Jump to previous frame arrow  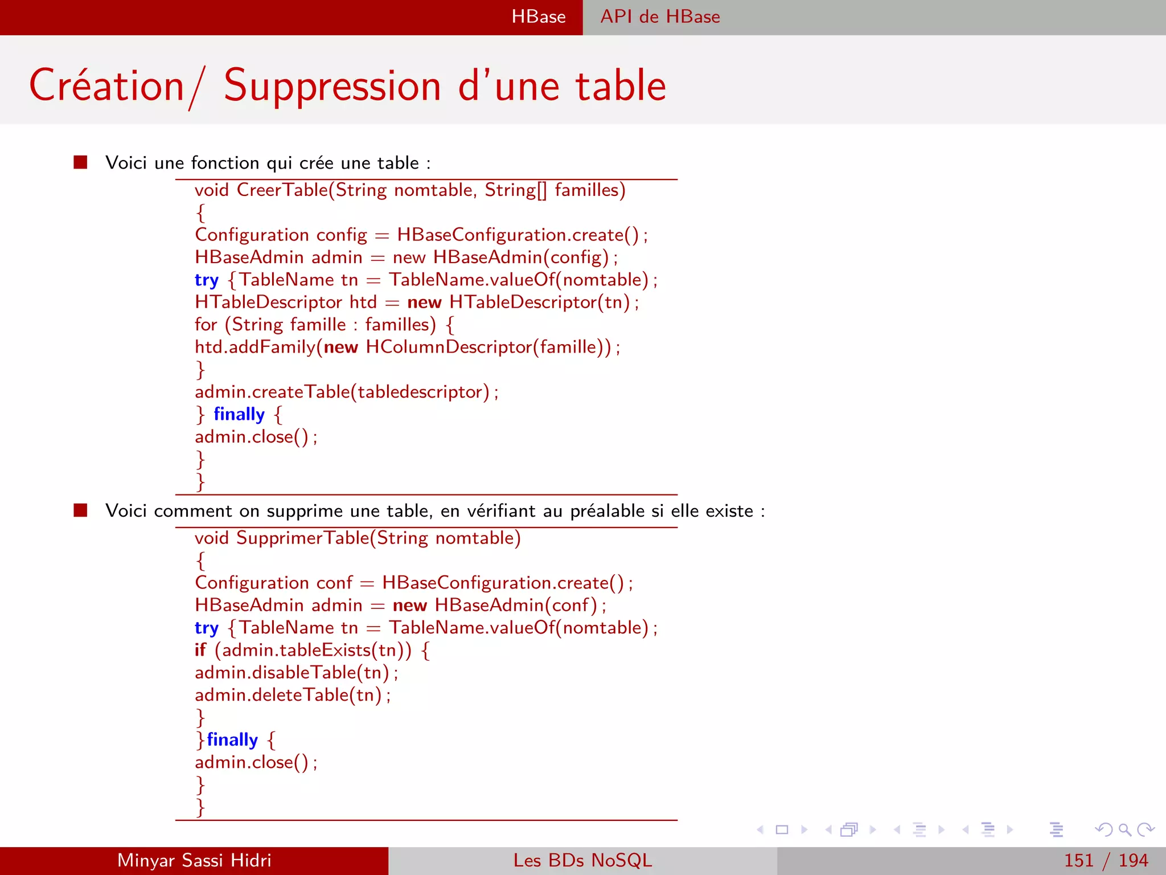point(828,830)
